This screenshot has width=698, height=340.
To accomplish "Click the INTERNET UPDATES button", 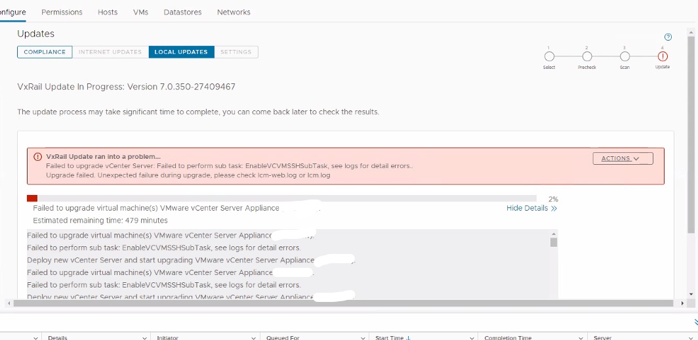I will pyautogui.click(x=110, y=52).
